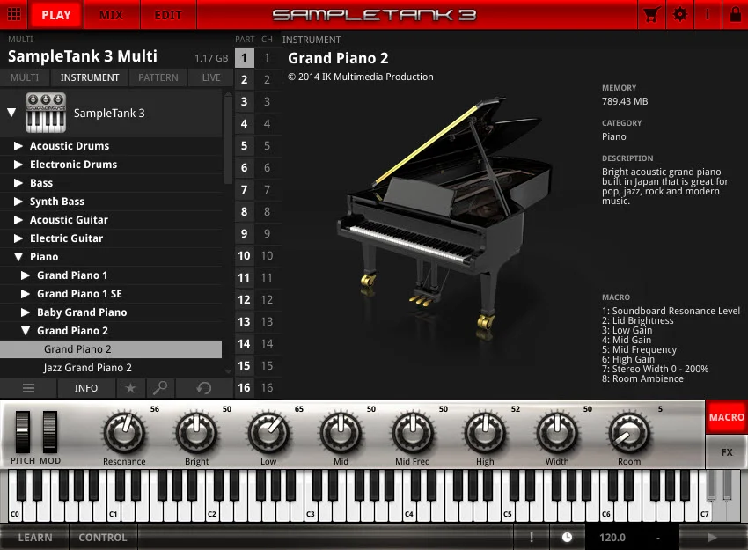Collapse the SampleTank 3 library
748x550 pixels.
pyautogui.click(x=12, y=113)
